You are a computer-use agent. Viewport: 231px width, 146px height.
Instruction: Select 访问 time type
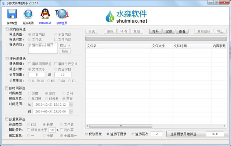64,93
